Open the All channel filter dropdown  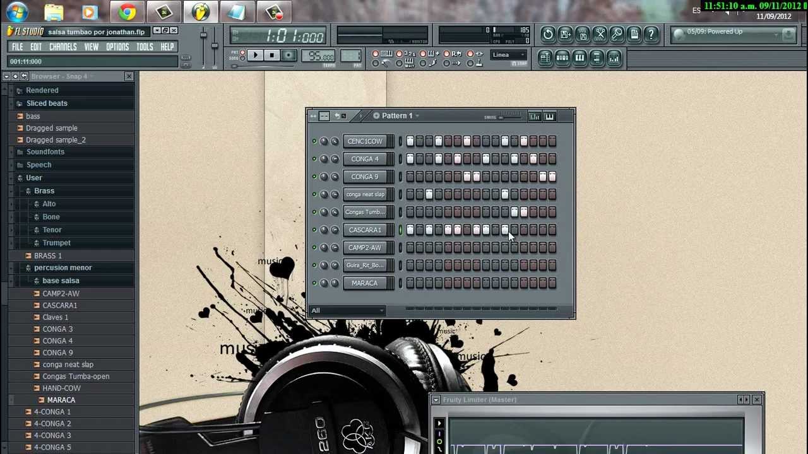click(348, 310)
